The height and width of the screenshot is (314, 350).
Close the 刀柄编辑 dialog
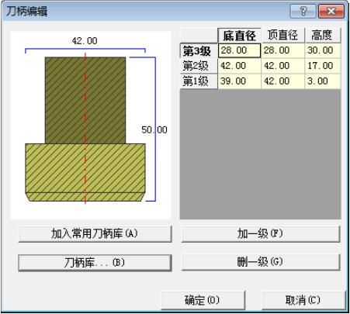331,11
